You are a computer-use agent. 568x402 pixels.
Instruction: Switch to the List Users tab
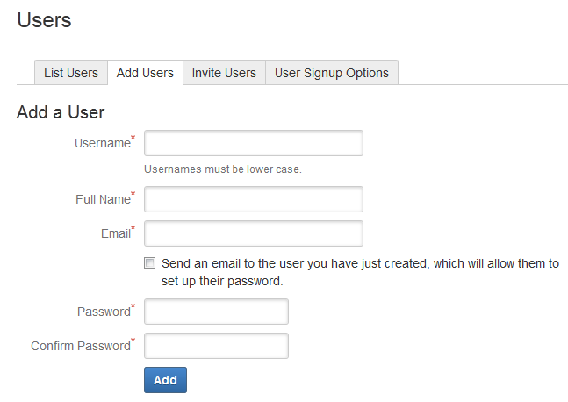pos(71,73)
